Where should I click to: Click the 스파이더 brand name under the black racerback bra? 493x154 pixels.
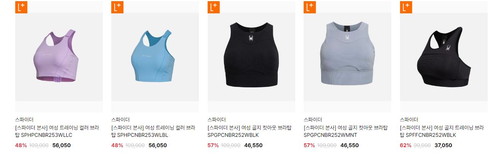pyautogui.click(x=409, y=120)
